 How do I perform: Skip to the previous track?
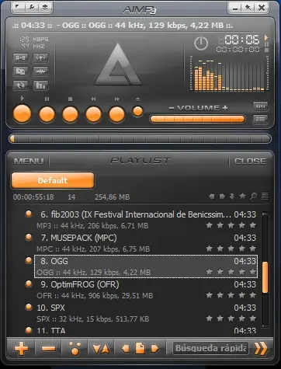(93, 114)
